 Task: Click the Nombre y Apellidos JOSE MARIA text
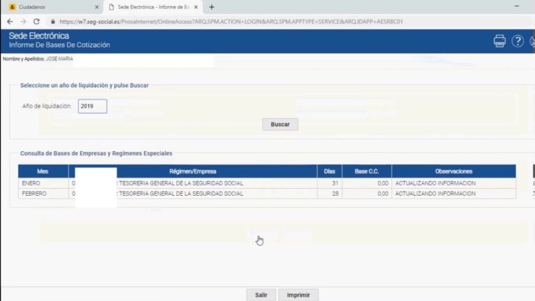(38, 59)
